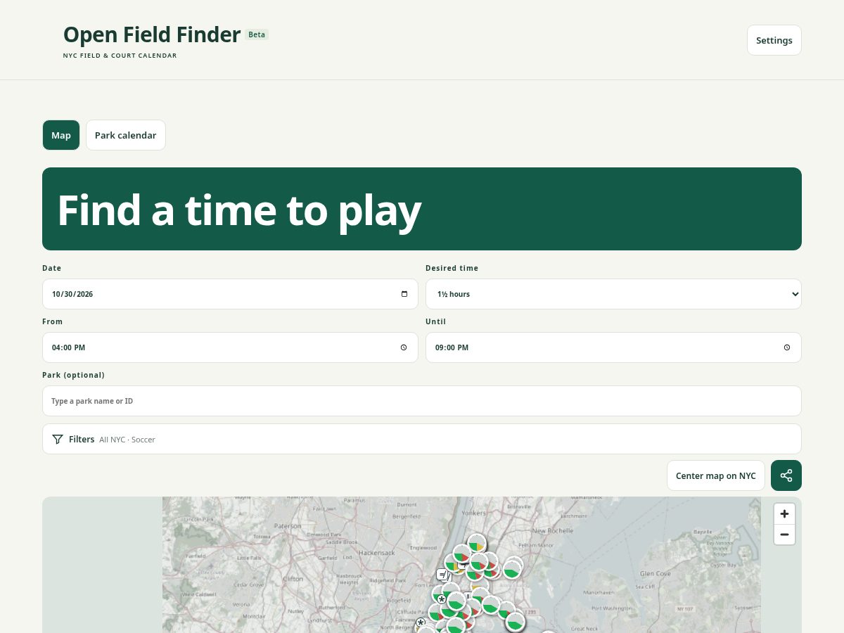The image size is (844, 633).
Task: Click 'All NYC · Soccer' filter summary
Action: click(x=127, y=440)
